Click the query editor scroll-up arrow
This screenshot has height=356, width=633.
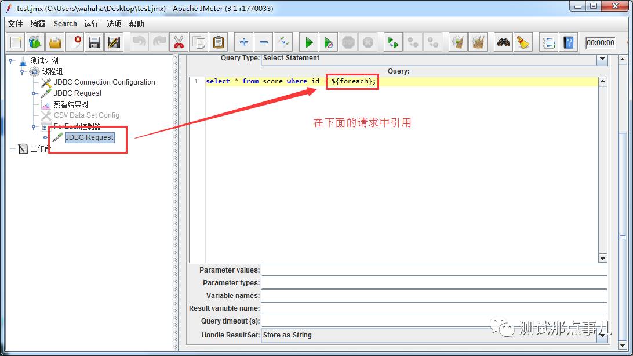click(x=603, y=82)
